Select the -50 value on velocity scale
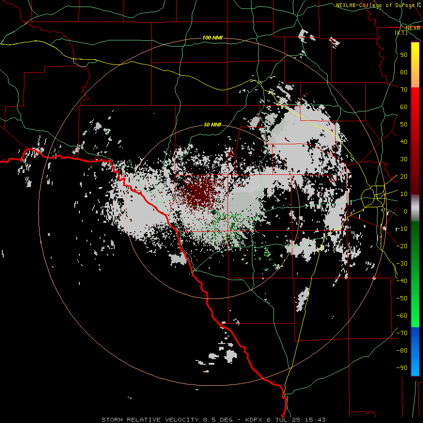 (402, 298)
